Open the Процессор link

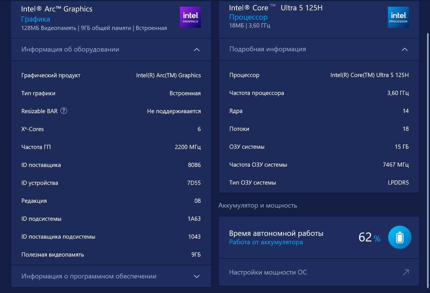coord(248,17)
